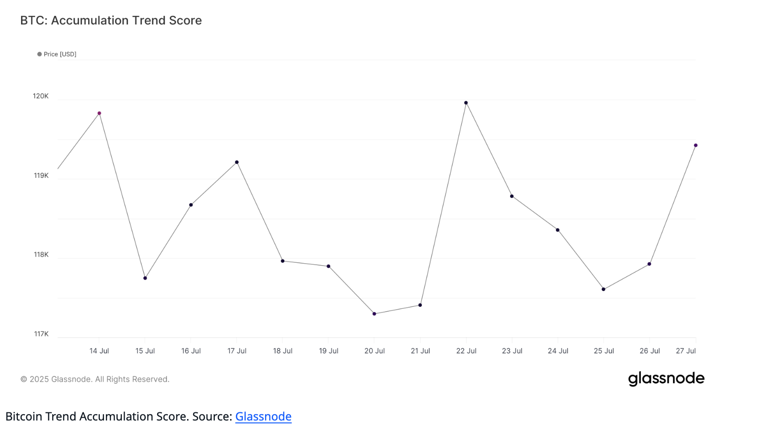Viewport: 767px width, 444px height.
Task: Select the 19 Jul data point
Action: click(328, 266)
